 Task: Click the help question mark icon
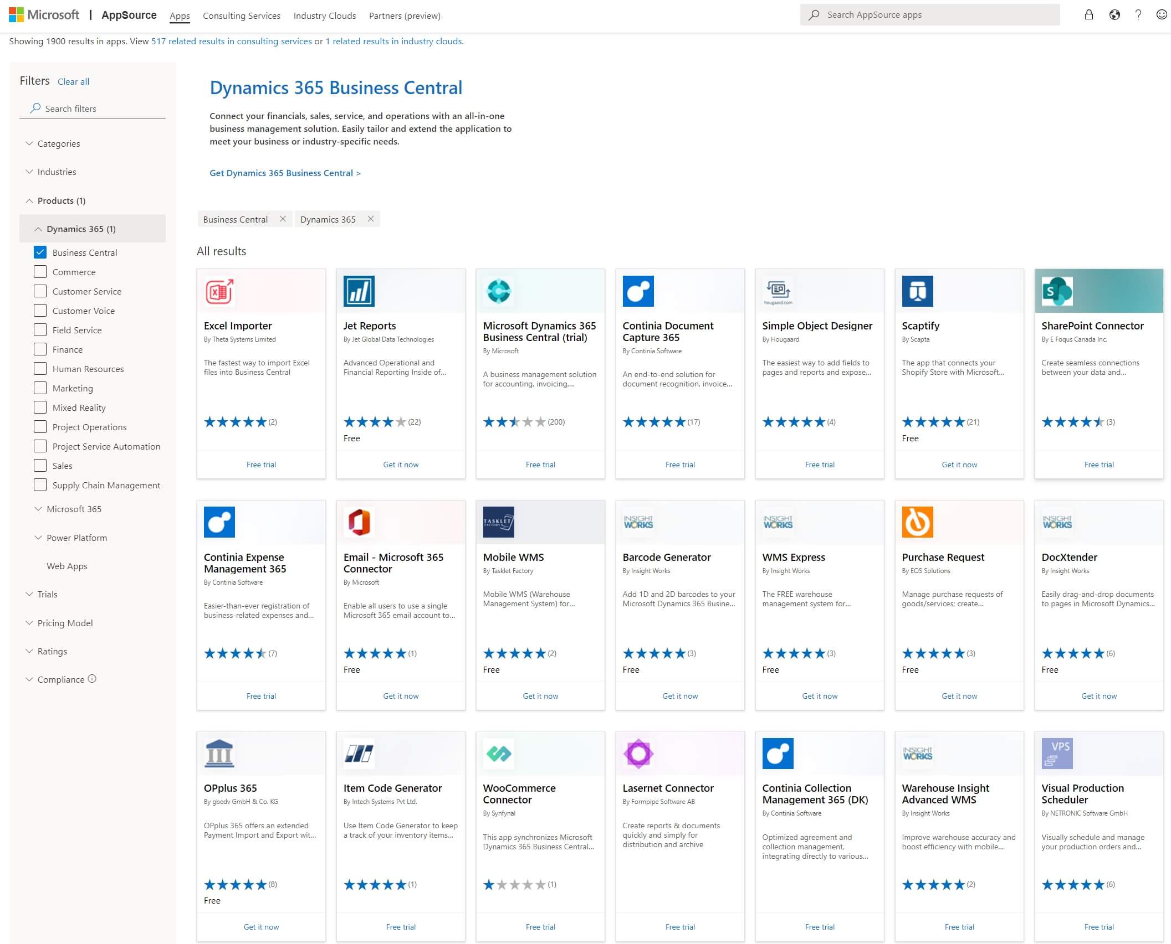click(x=1138, y=15)
